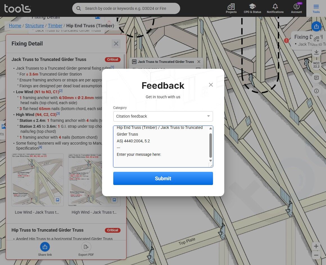Click the red alert marker on model
The height and width of the screenshot is (265, 326).
tap(286, 40)
